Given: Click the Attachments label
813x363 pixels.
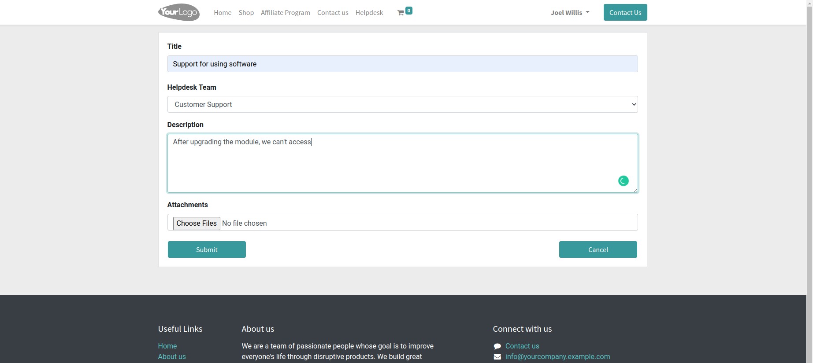Looking at the screenshot, I should point(187,205).
